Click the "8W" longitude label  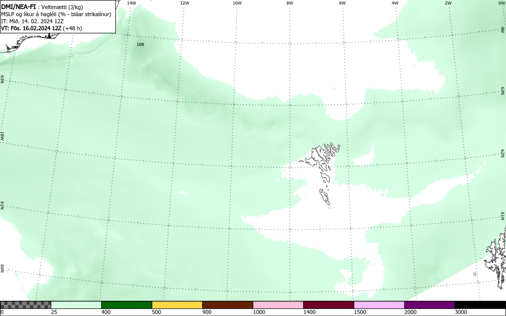coord(290,3)
